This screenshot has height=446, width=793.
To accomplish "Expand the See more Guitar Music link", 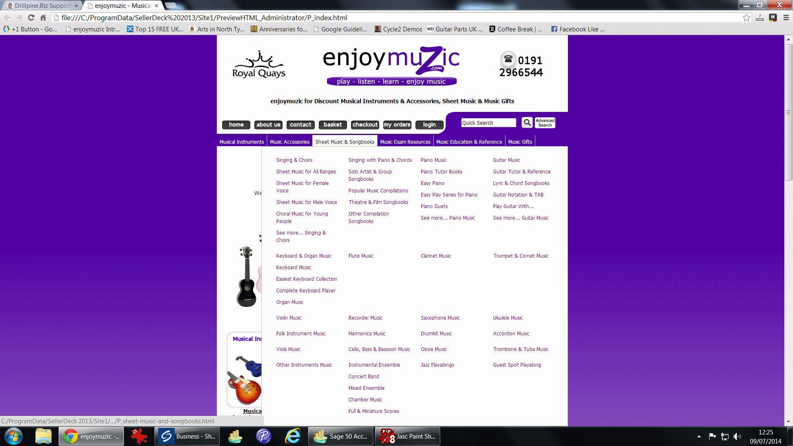I will tap(521, 217).
